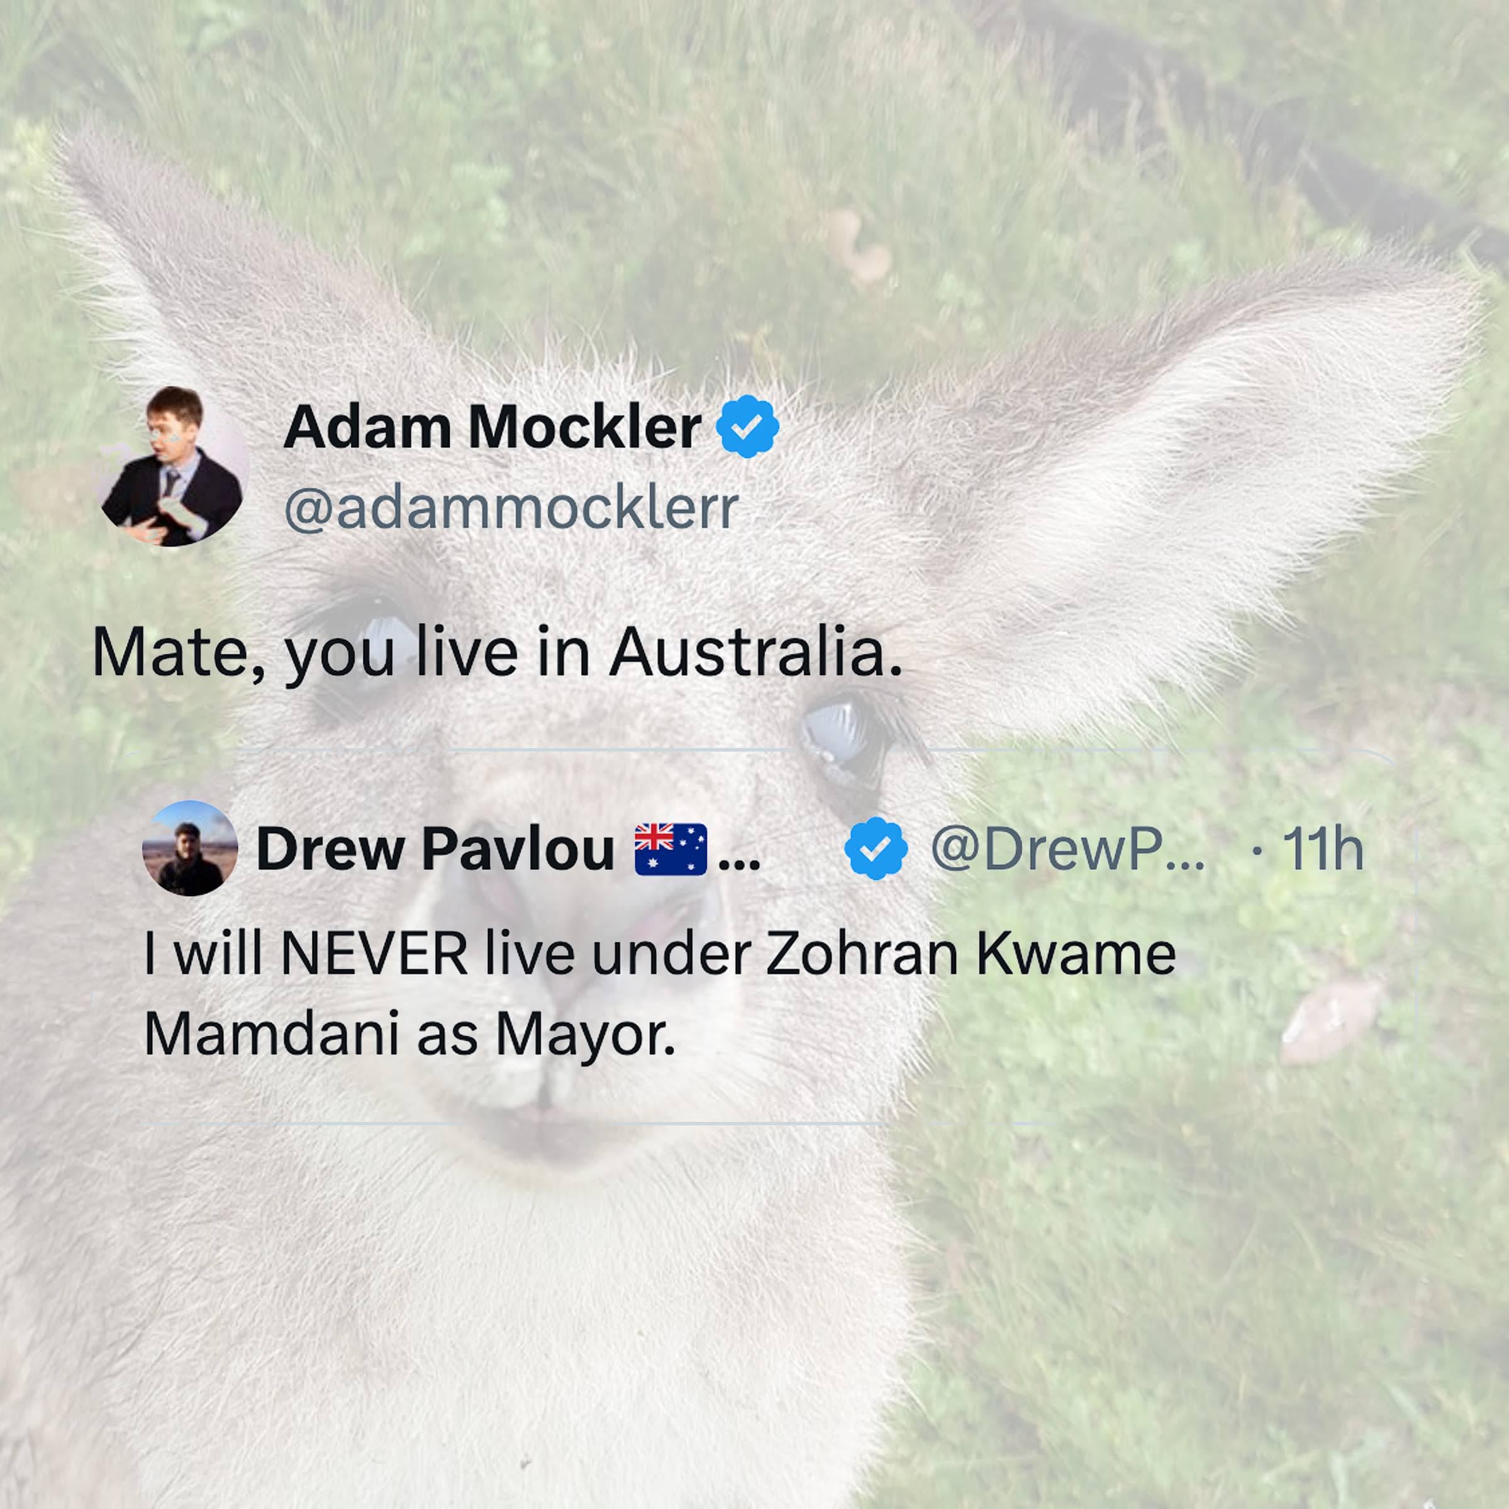The width and height of the screenshot is (1509, 1509).
Task: Select the 'Mate, you live in Australia.' text
Action: pyautogui.click(x=498, y=652)
